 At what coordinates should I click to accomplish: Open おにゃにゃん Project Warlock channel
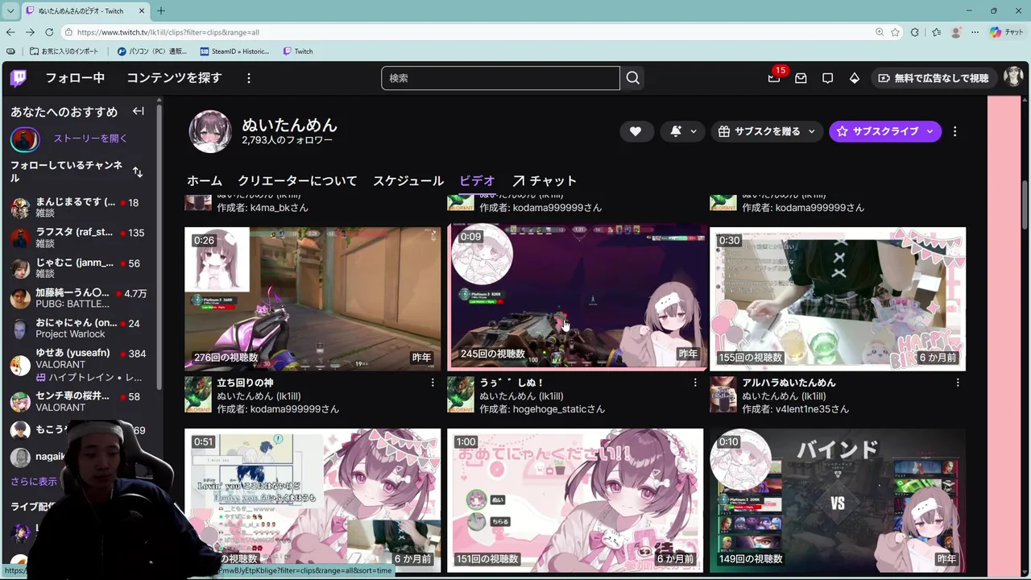[81, 329]
